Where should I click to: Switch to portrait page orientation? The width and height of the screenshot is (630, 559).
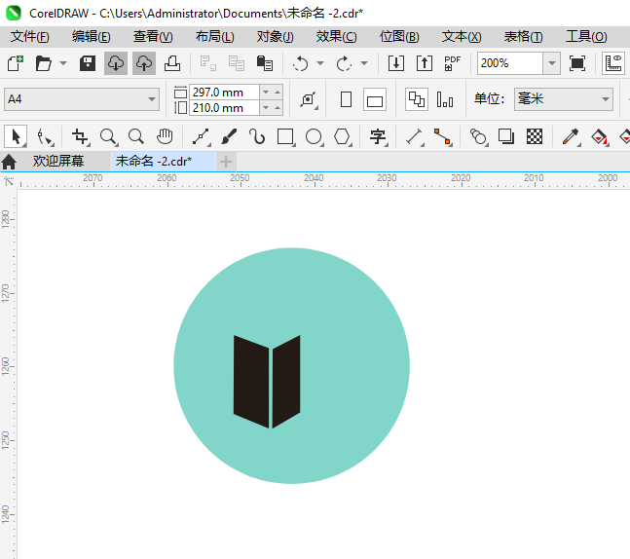pyautogui.click(x=346, y=99)
